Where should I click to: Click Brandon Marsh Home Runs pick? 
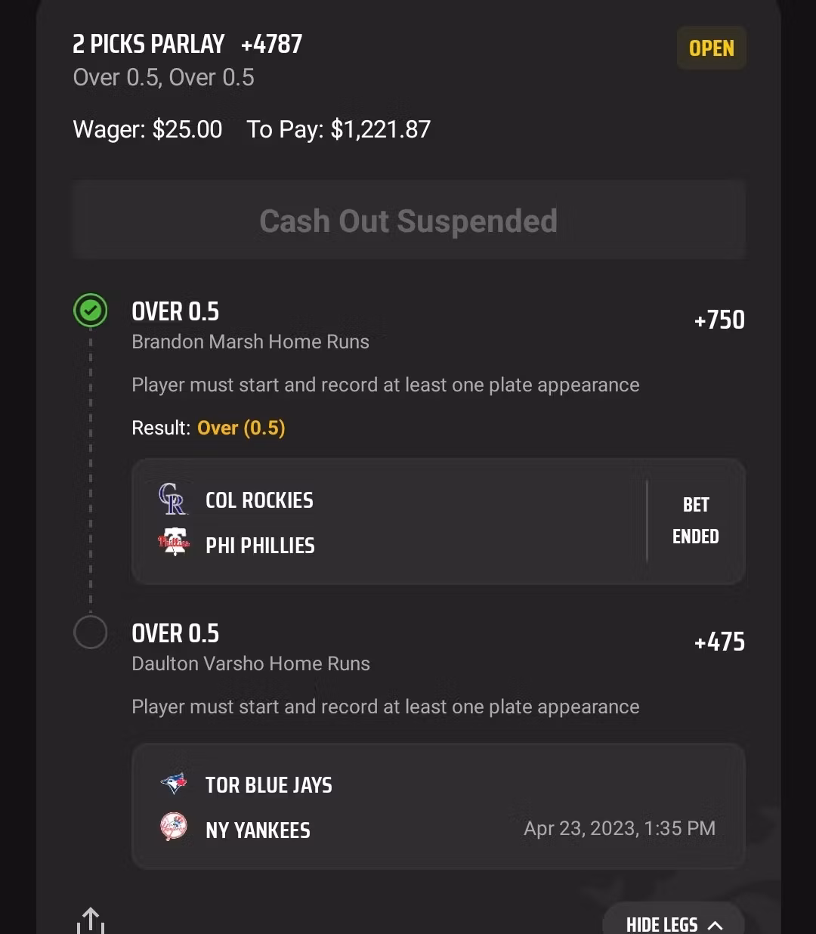[x=250, y=342]
